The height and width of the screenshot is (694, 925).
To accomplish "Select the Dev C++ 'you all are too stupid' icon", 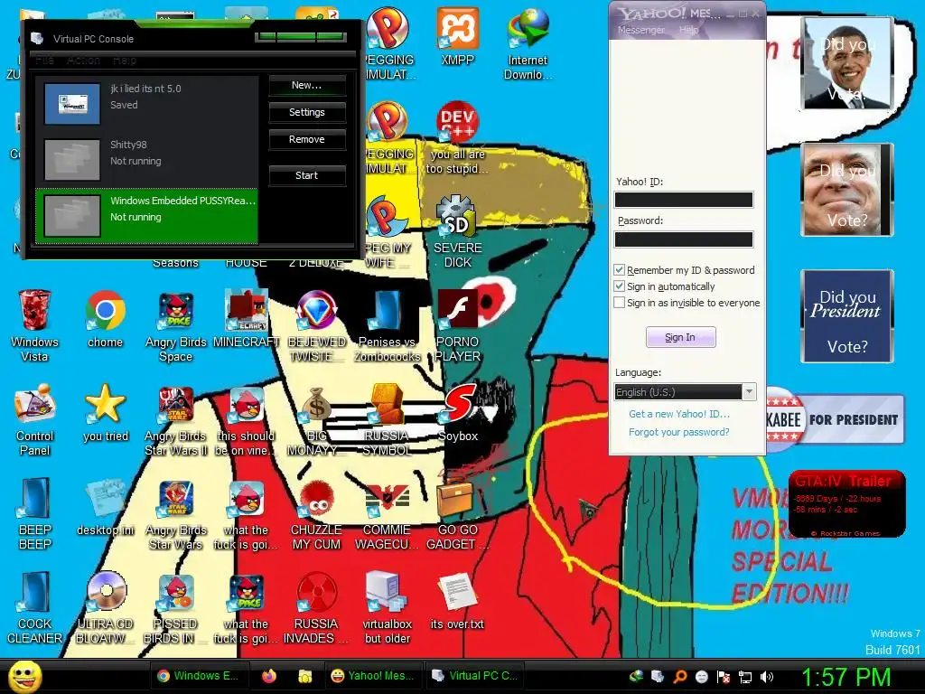I will (457, 138).
